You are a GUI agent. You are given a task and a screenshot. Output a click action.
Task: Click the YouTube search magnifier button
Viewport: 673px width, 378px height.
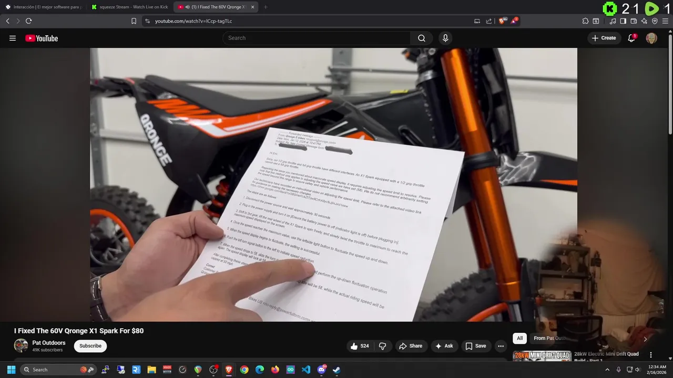click(422, 38)
